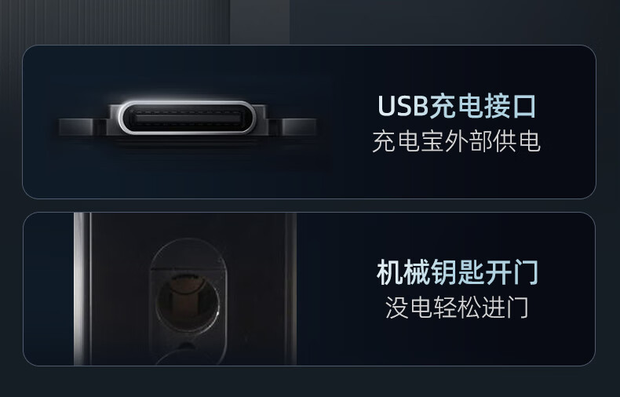Select the "机械钥匙开门" heading
Screen dimensions: 620x397
pos(458,272)
